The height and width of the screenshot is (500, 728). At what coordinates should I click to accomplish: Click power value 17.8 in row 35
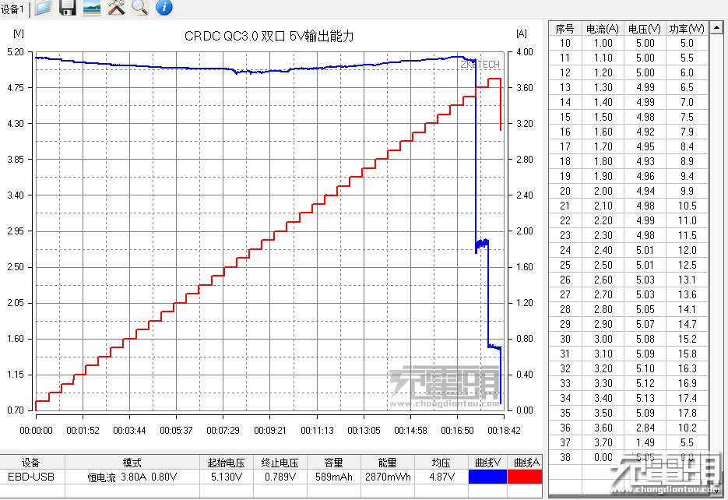(x=688, y=414)
